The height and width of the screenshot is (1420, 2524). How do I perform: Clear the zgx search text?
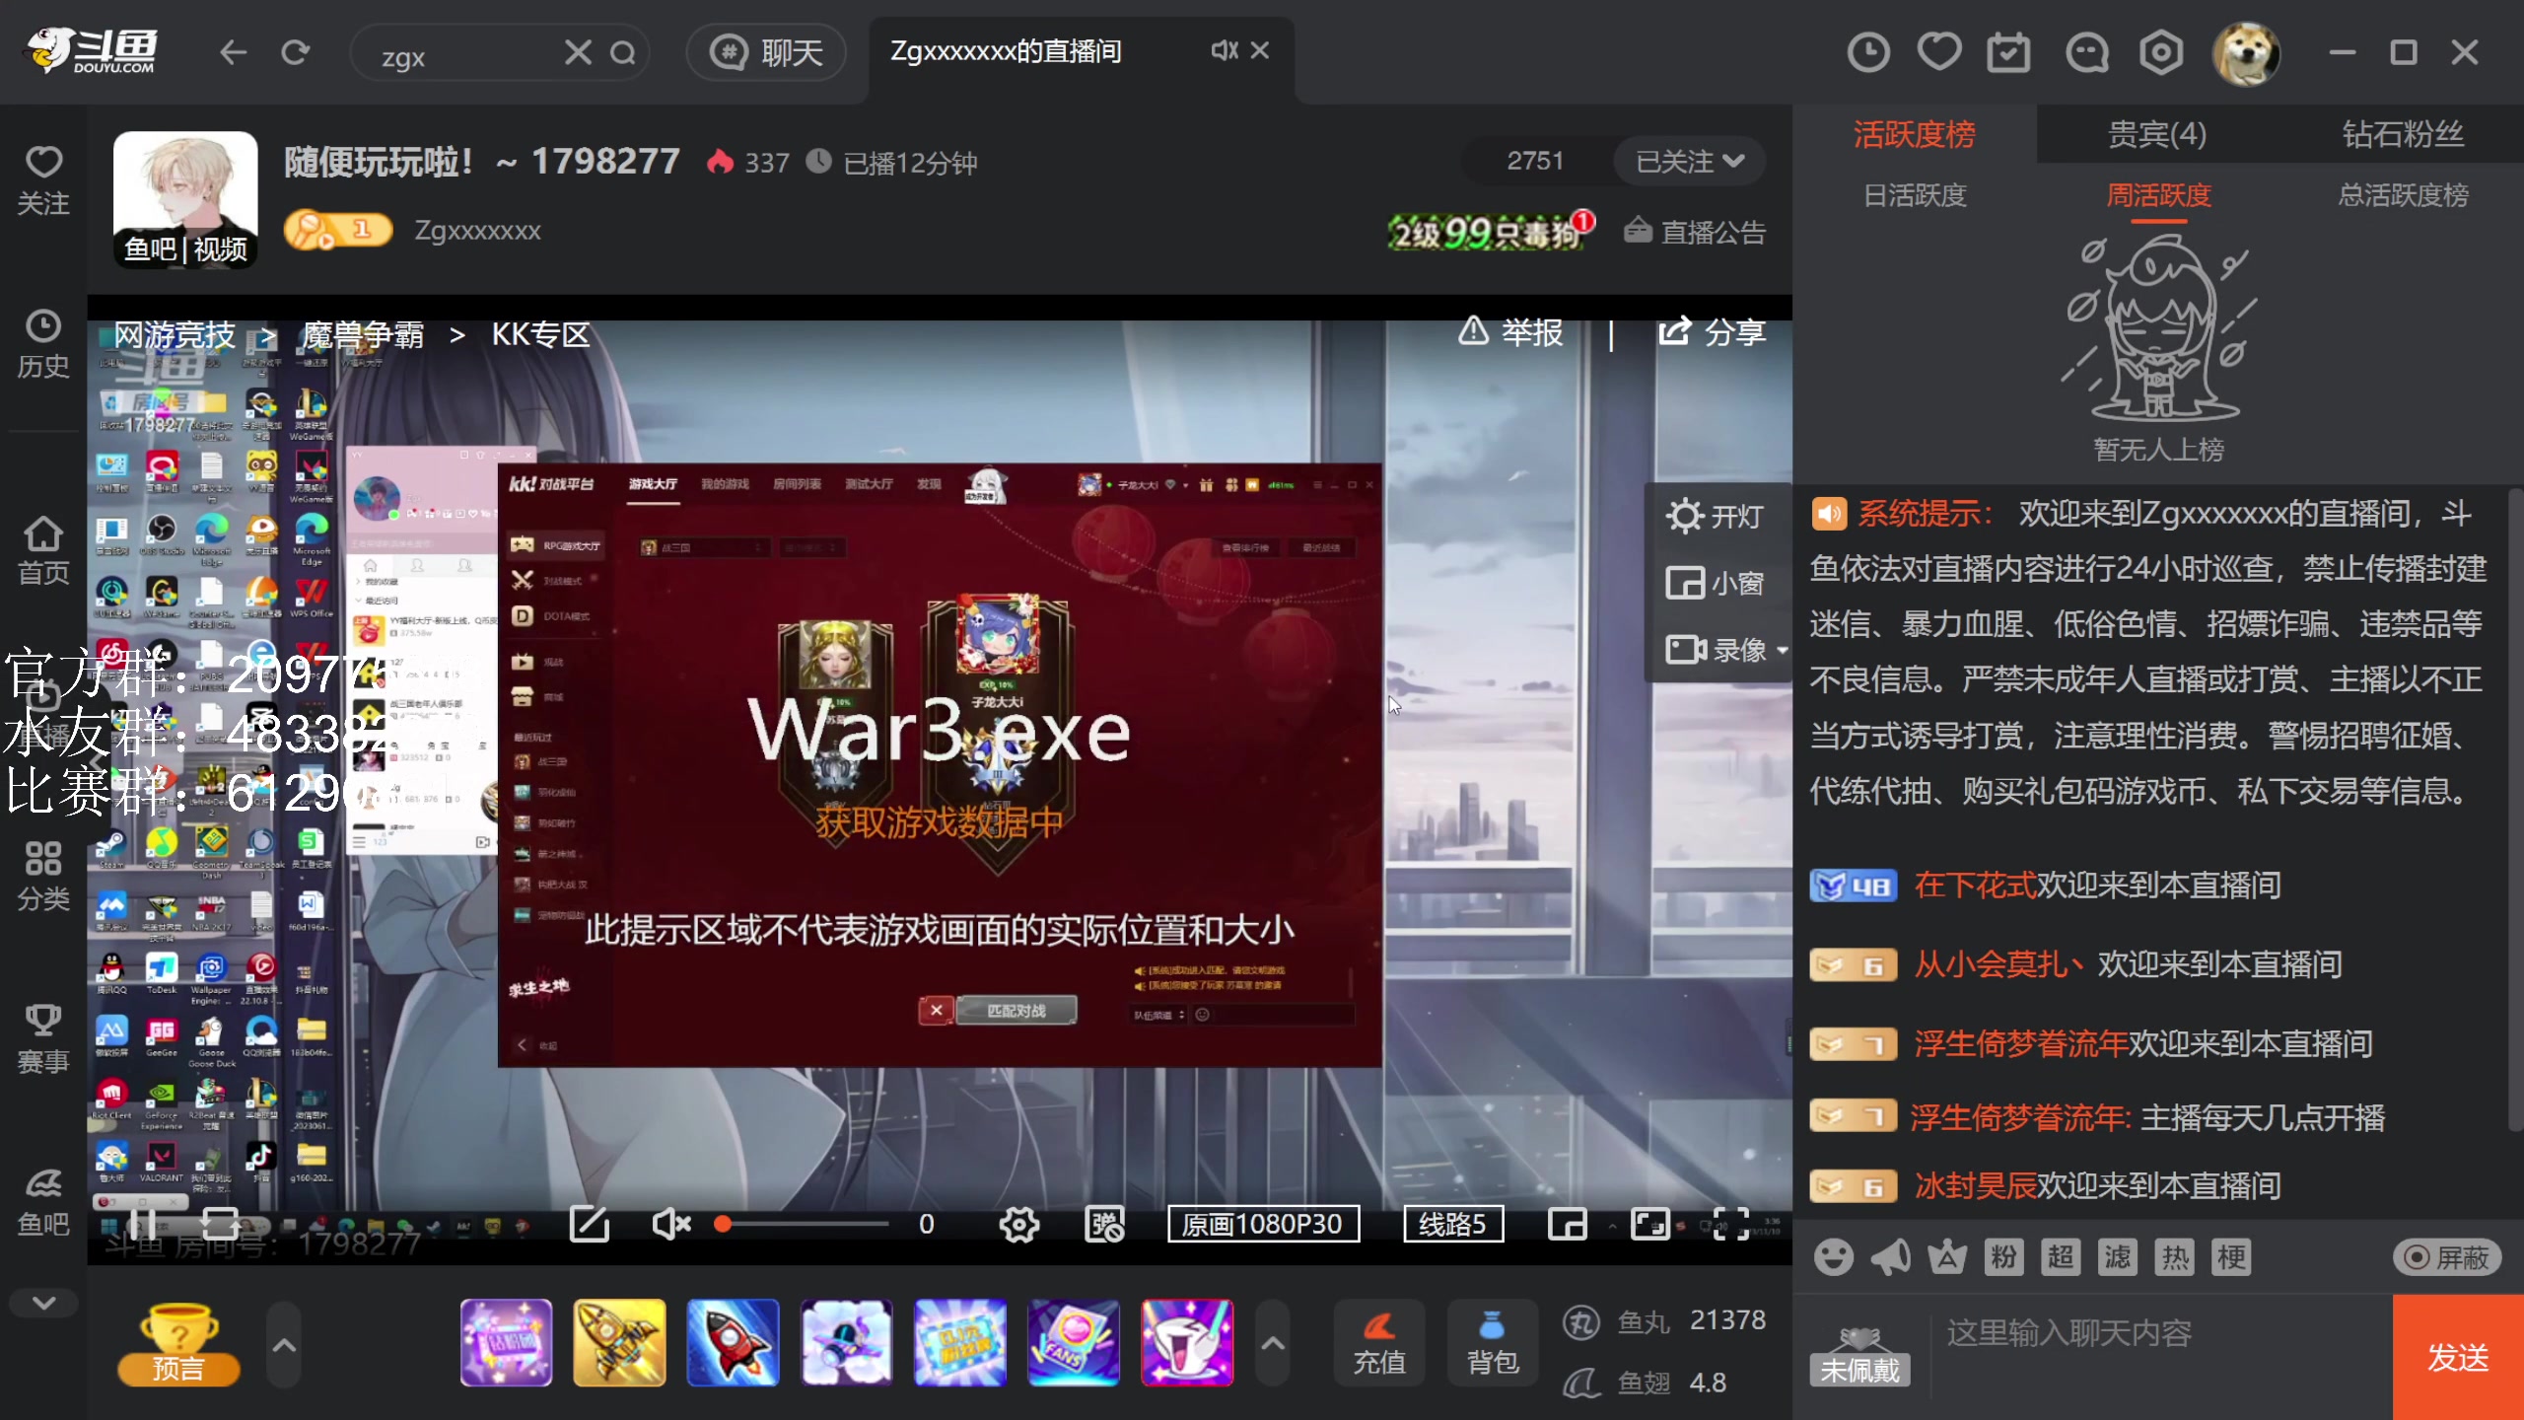(x=578, y=52)
